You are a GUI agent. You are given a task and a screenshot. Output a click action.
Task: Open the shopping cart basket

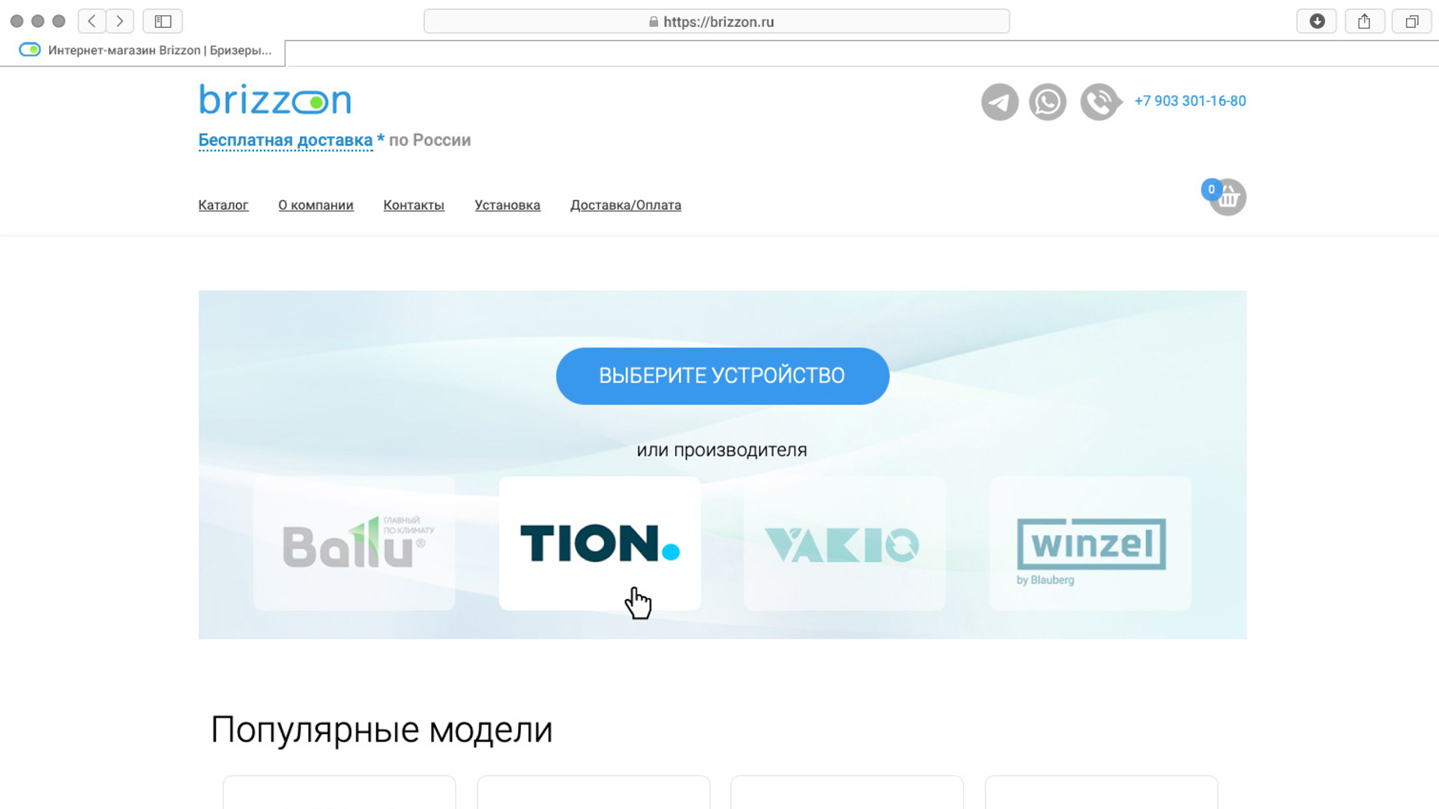1227,197
